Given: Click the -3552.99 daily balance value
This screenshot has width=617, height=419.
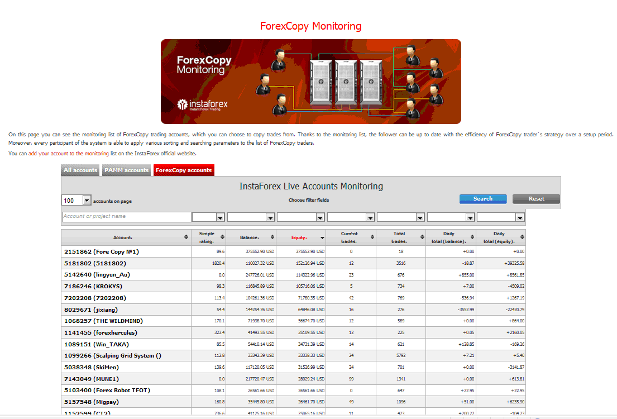Looking at the screenshot, I should pos(466,310).
